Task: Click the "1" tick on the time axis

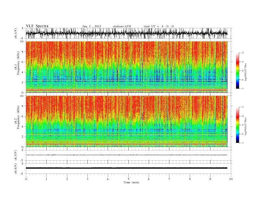Action: [46, 179]
